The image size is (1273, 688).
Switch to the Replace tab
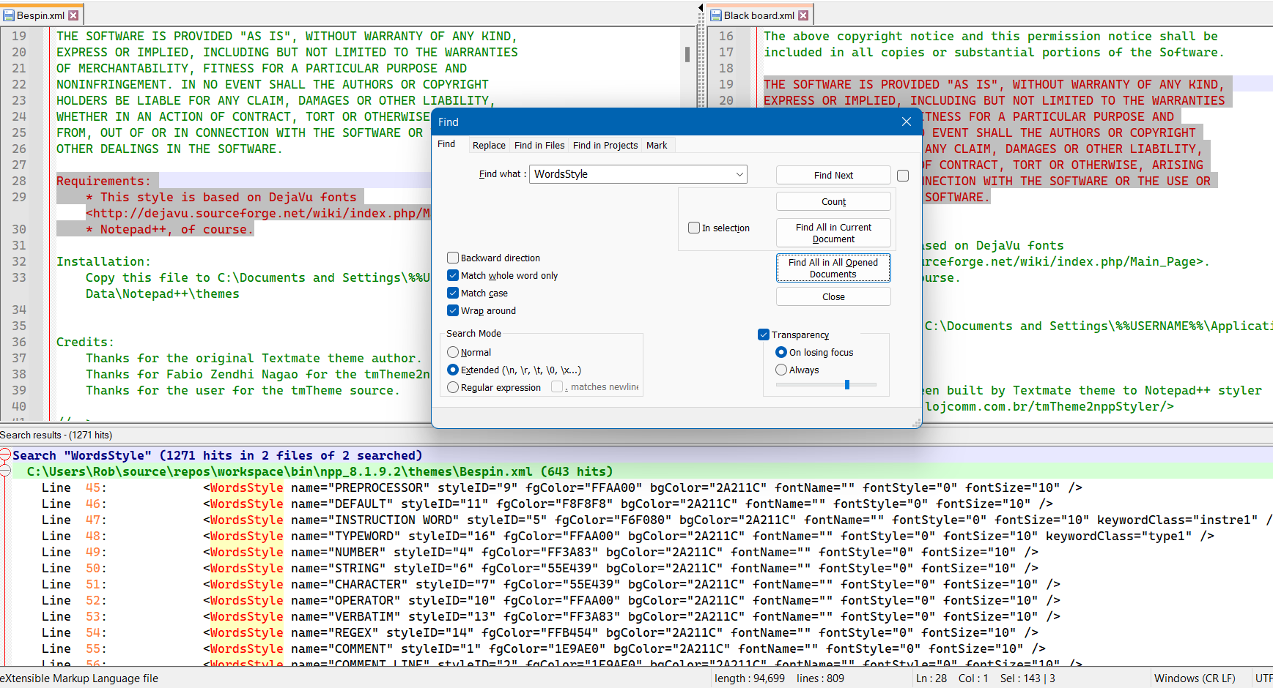[488, 145]
